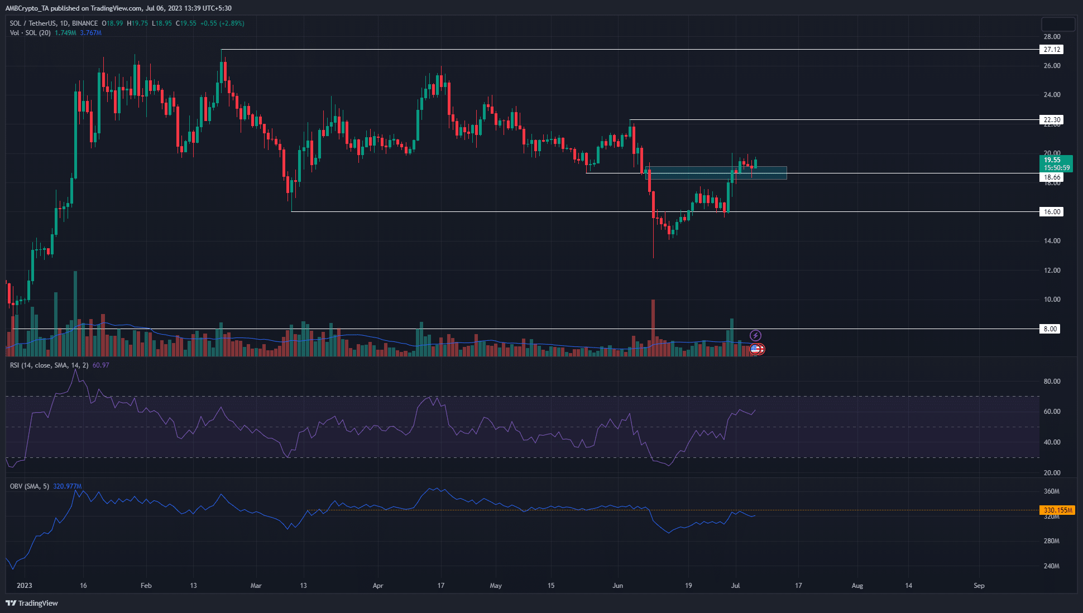This screenshot has height=613, width=1083.
Task: Click the dark rectangle box at top right
Action: coord(1058,24)
